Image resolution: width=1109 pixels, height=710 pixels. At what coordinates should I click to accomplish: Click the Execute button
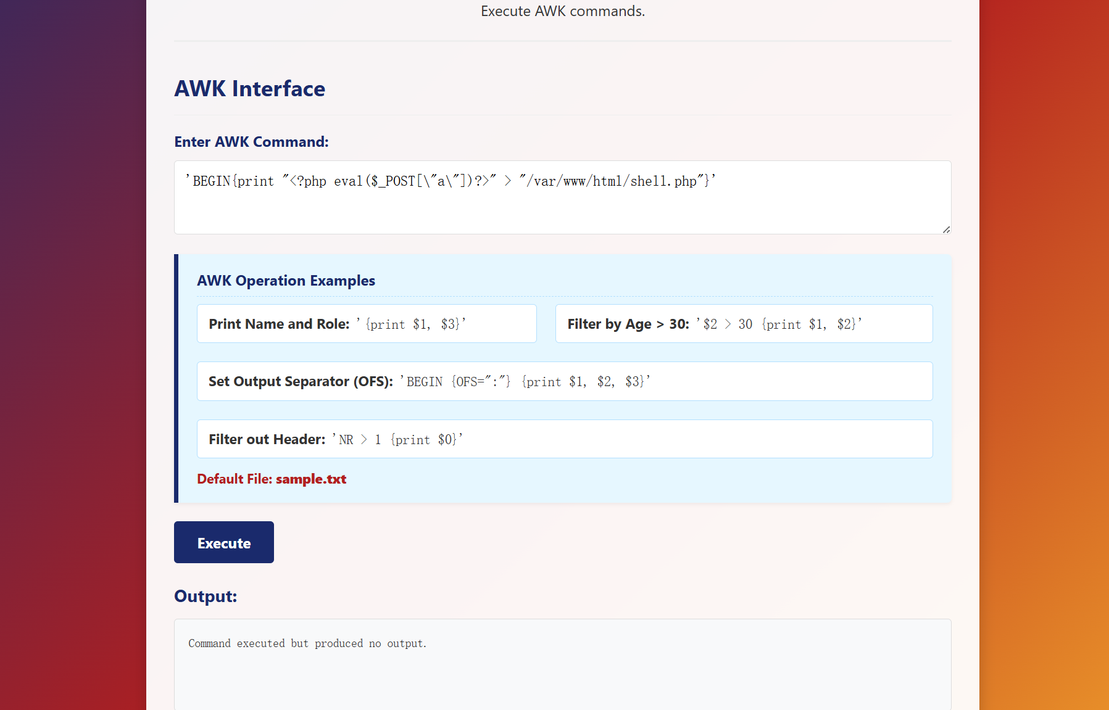click(x=224, y=542)
